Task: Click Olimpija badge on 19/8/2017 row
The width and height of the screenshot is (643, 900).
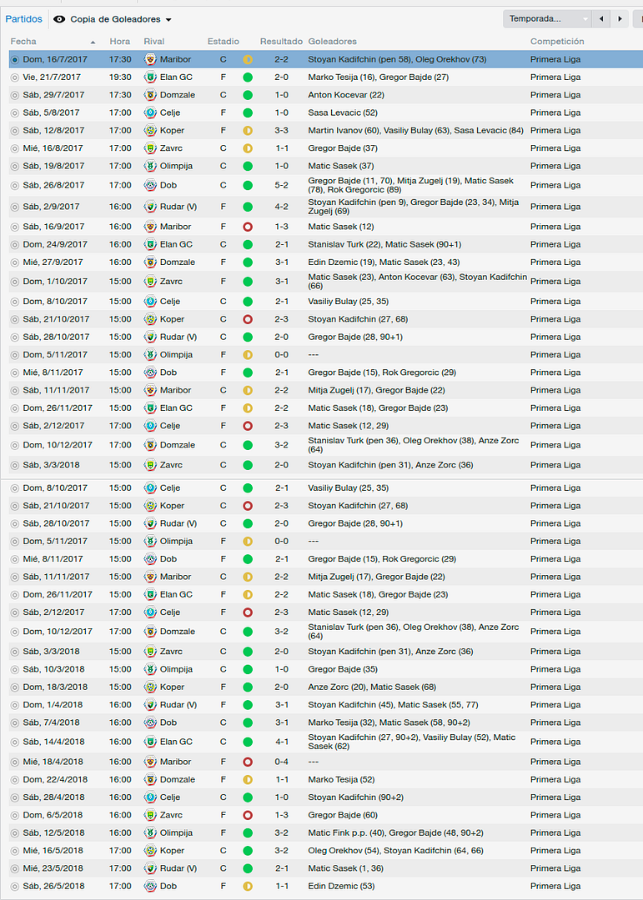Action: pyautogui.click(x=150, y=166)
